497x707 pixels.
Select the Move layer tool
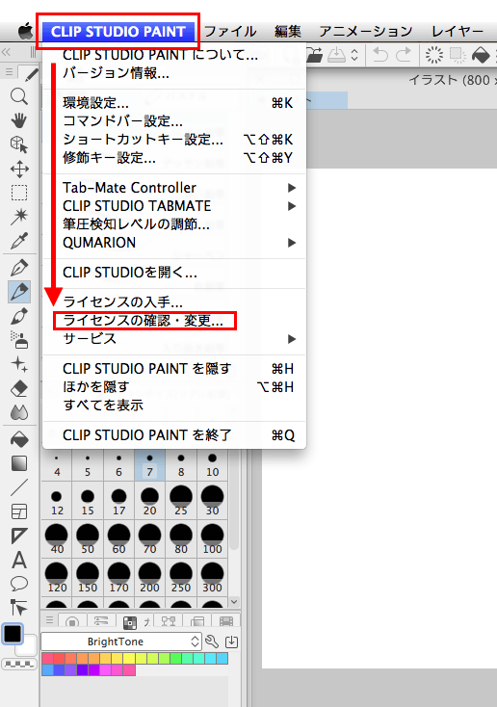(19, 170)
